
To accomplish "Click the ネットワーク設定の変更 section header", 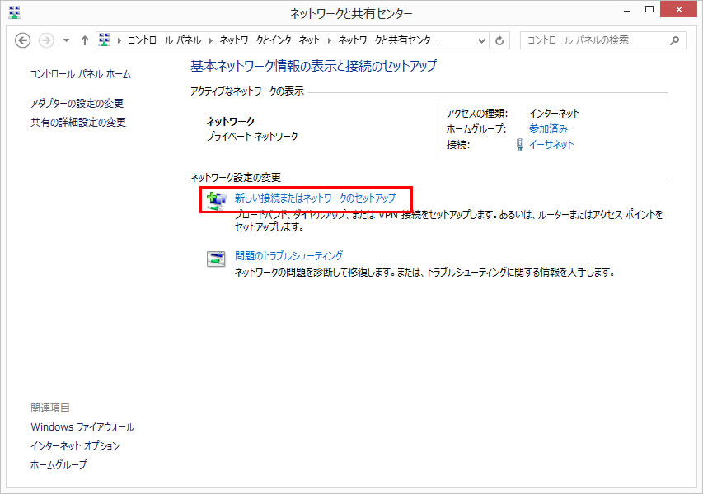I will pyautogui.click(x=236, y=178).
